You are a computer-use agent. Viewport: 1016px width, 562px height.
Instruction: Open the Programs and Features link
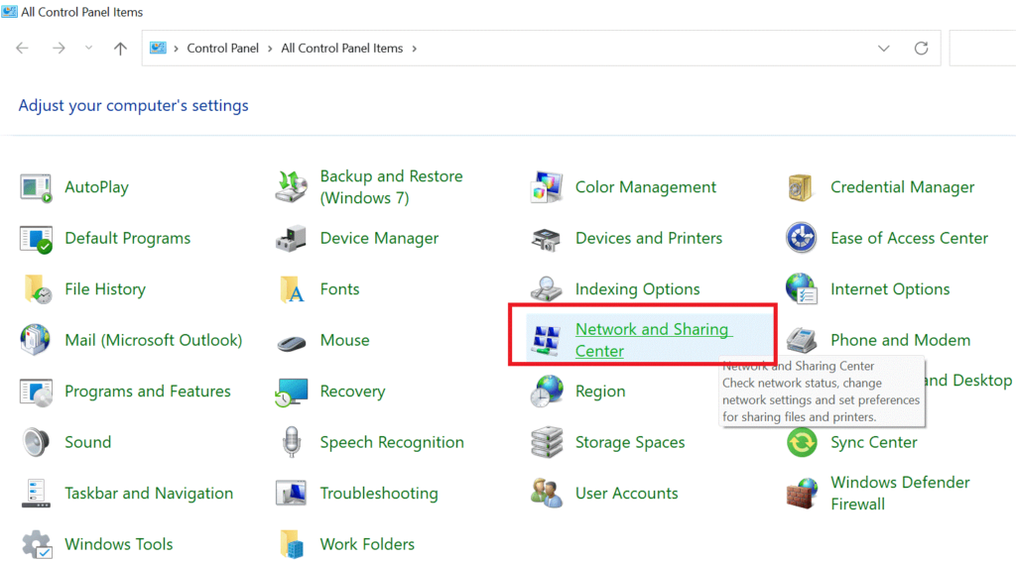[148, 392]
